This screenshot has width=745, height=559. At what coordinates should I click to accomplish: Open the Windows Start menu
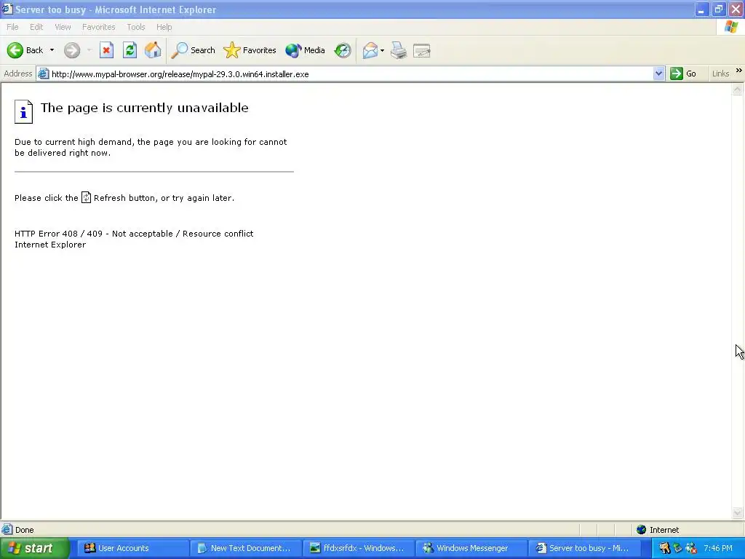(x=34, y=548)
